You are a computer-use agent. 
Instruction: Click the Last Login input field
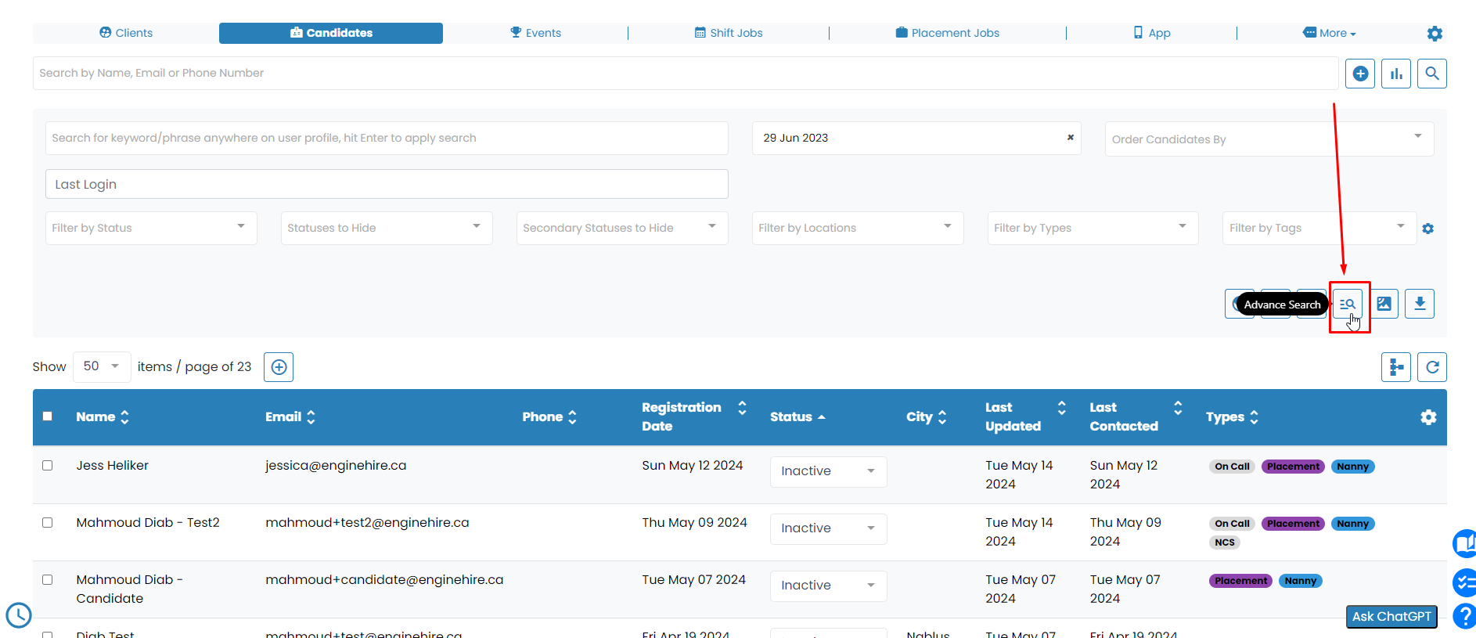point(387,184)
